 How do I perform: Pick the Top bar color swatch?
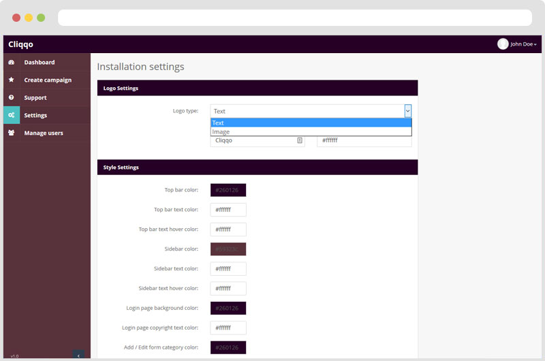228,190
